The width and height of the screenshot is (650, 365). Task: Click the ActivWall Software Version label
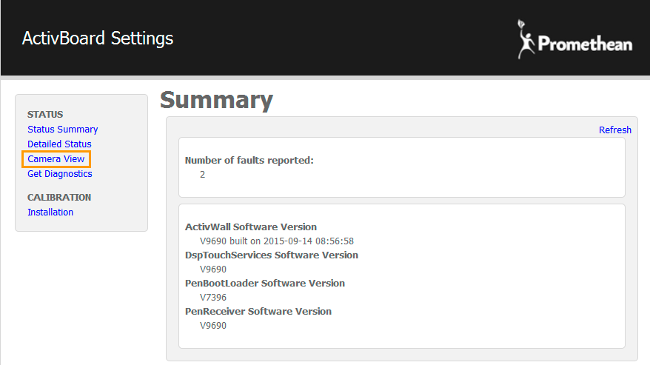tap(251, 227)
